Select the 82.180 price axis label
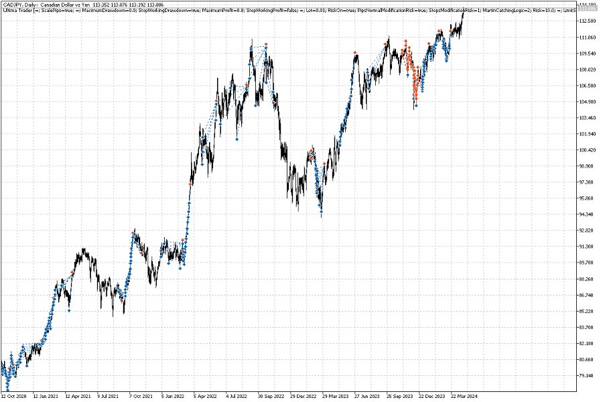 (586, 344)
